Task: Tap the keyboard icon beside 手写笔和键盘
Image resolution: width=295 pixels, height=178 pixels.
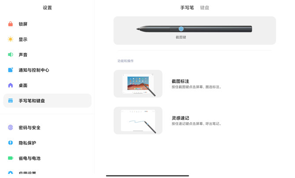Action: click(x=11, y=100)
